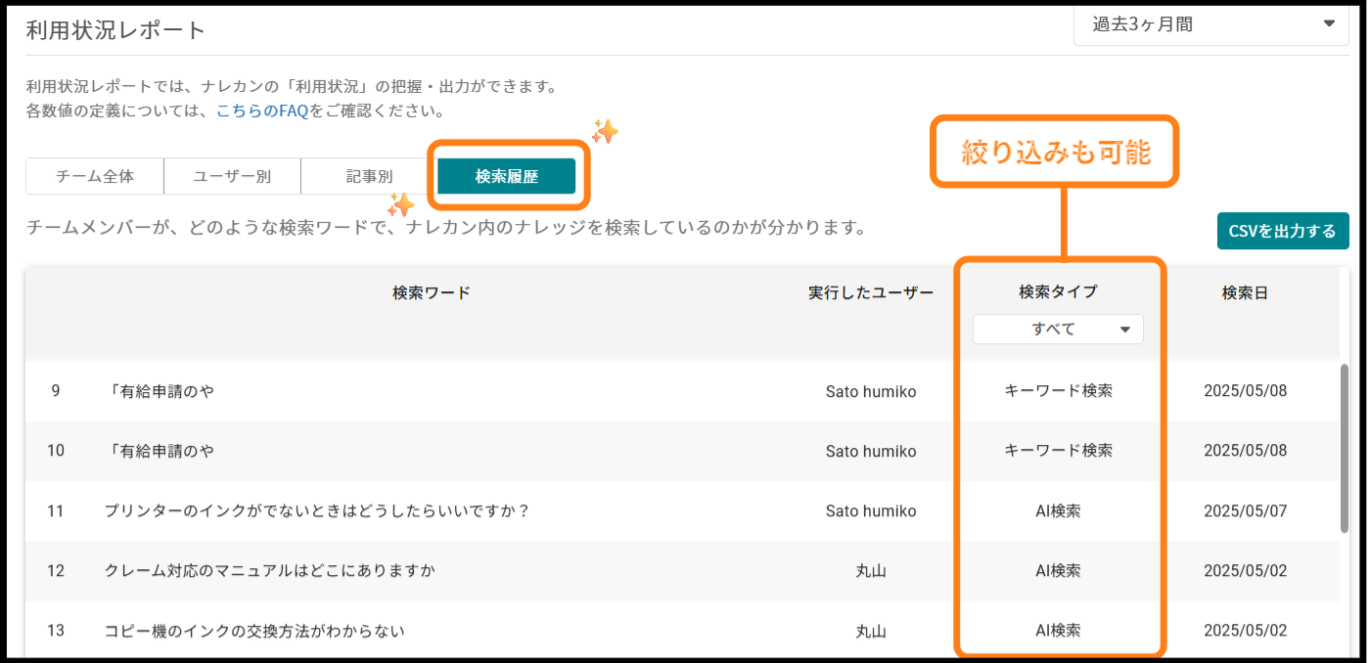
Task: Click the 利用状況レポート page heading
Action: coord(116,29)
